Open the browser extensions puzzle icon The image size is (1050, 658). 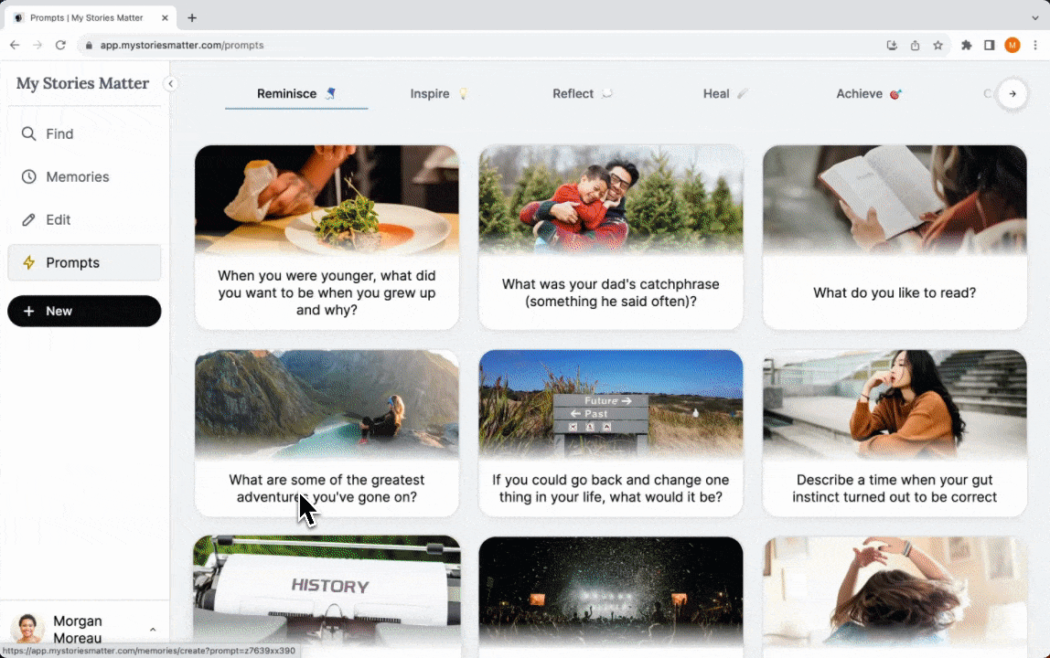click(x=966, y=45)
